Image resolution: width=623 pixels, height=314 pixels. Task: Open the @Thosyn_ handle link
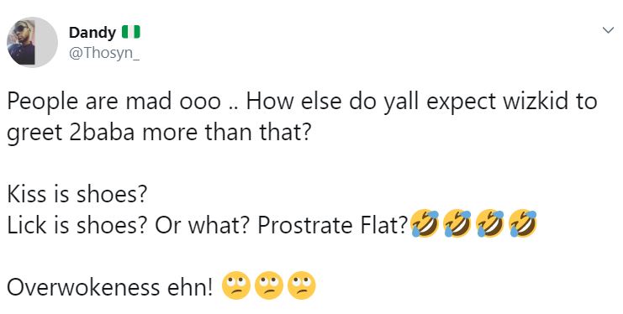point(104,53)
